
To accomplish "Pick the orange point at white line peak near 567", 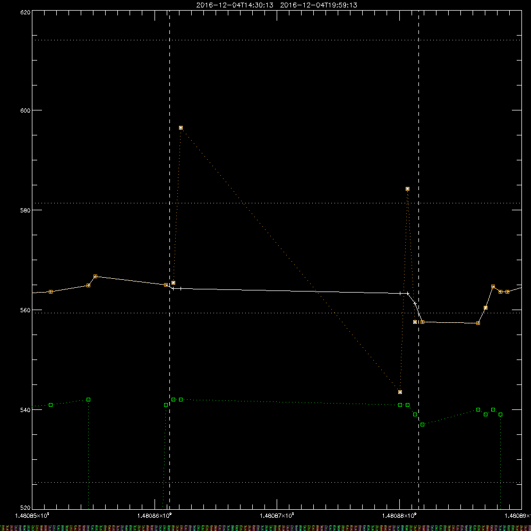I will [96, 277].
